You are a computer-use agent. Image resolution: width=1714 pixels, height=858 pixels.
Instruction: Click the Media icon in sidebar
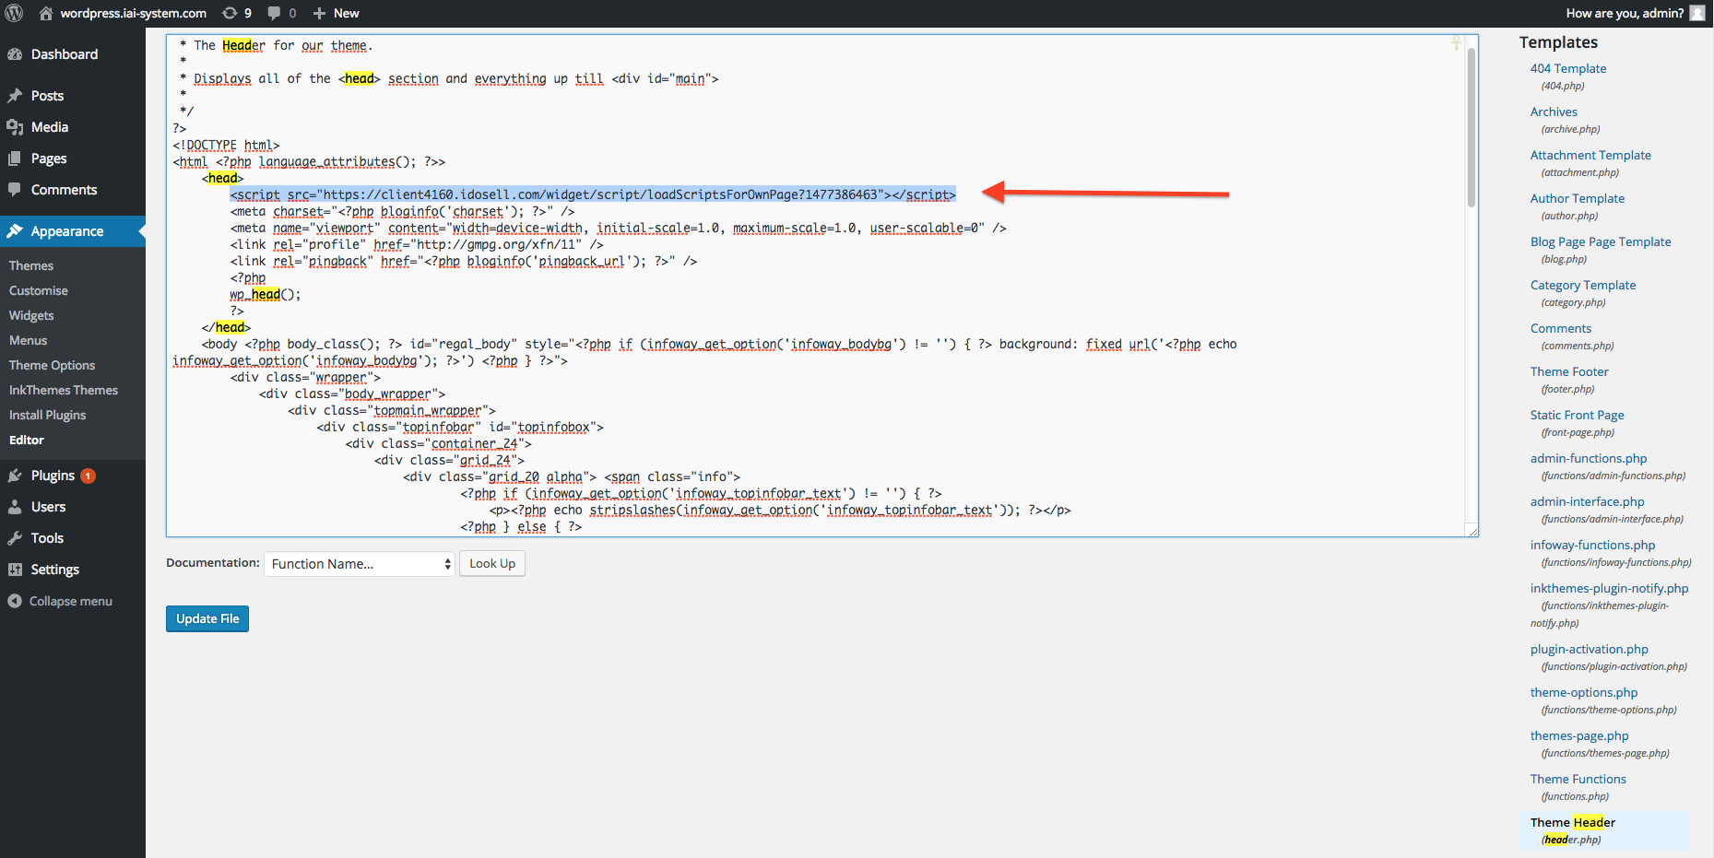tap(15, 127)
